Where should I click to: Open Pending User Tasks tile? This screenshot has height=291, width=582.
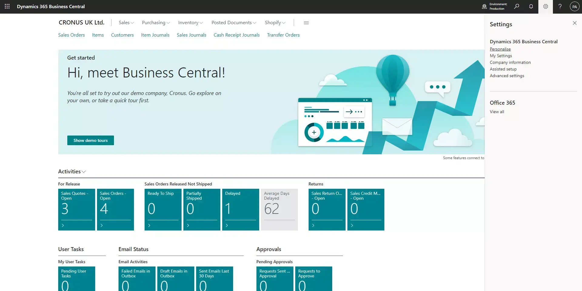(77, 279)
